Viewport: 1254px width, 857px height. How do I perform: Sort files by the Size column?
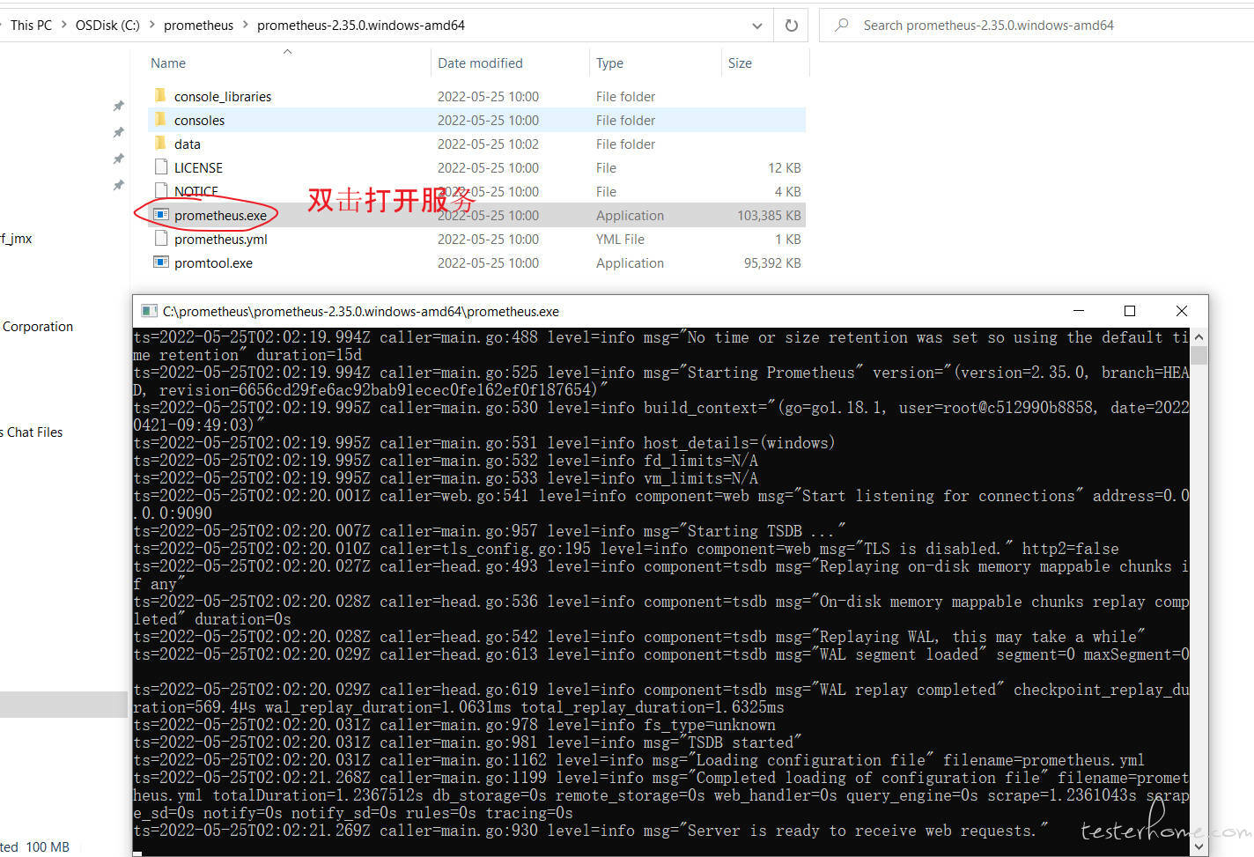click(740, 63)
